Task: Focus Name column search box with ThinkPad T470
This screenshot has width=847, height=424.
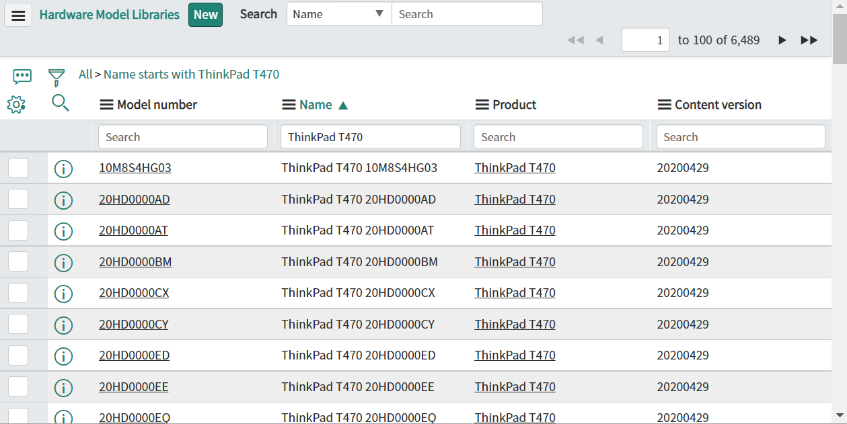Action: (371, 137)
